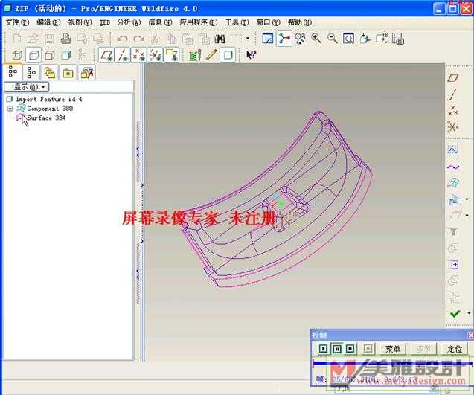Screen dimensions: 474x395
Task: Click the Refit to screen icon
Action: 348,39
